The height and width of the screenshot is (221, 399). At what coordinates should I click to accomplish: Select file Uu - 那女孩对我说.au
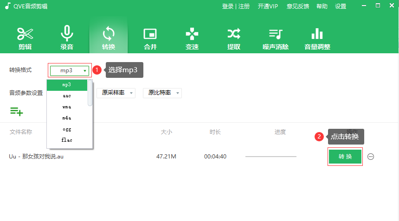36,157
